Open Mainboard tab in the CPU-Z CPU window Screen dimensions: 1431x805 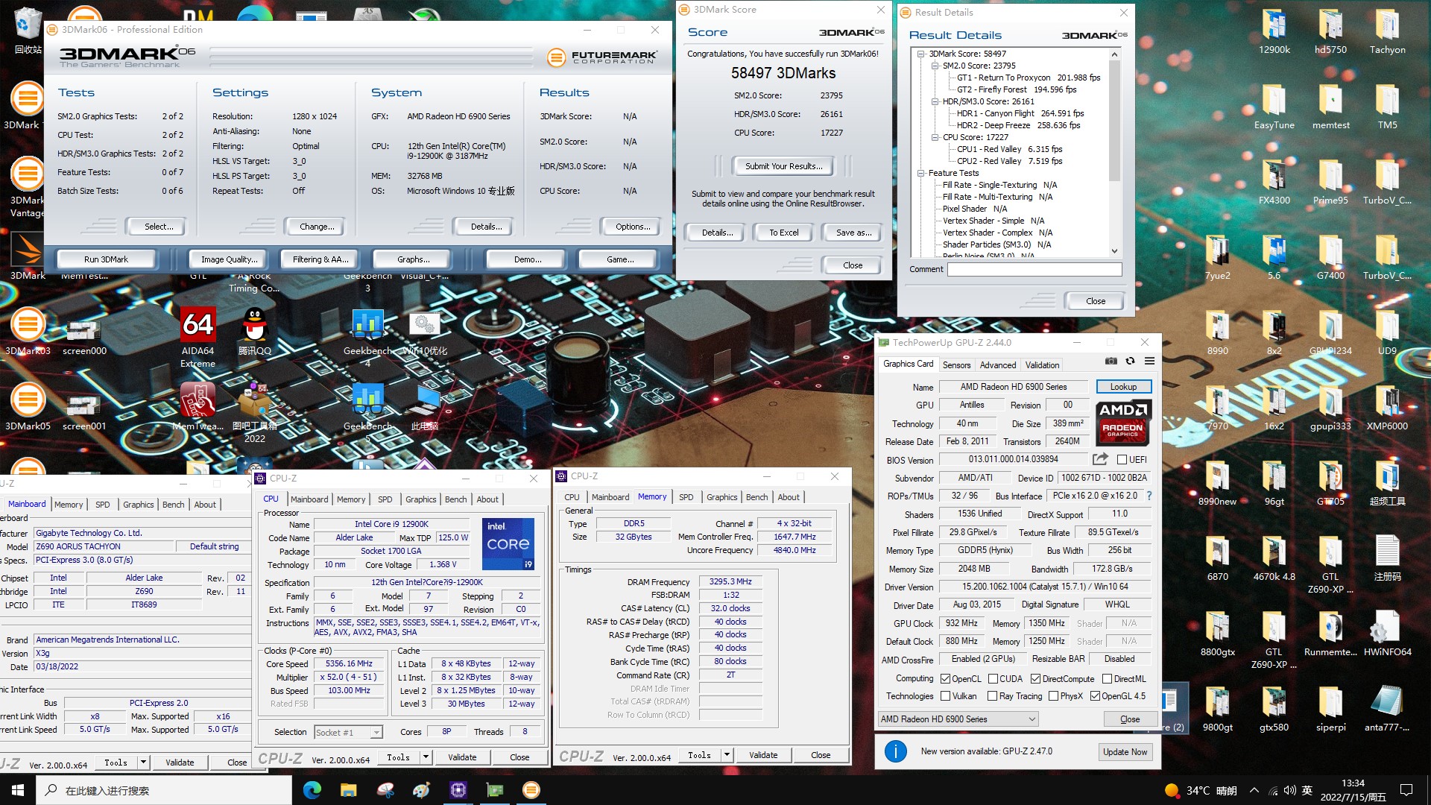point(309,499)
